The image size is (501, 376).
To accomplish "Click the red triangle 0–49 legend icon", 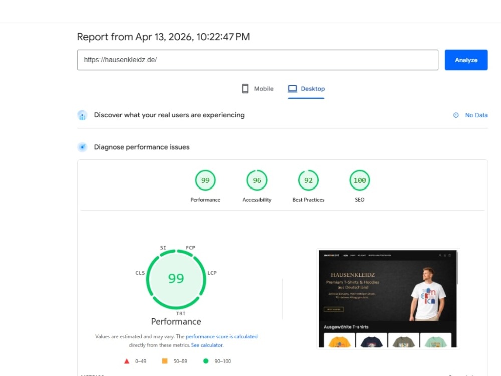I will [x=127, y=361].
